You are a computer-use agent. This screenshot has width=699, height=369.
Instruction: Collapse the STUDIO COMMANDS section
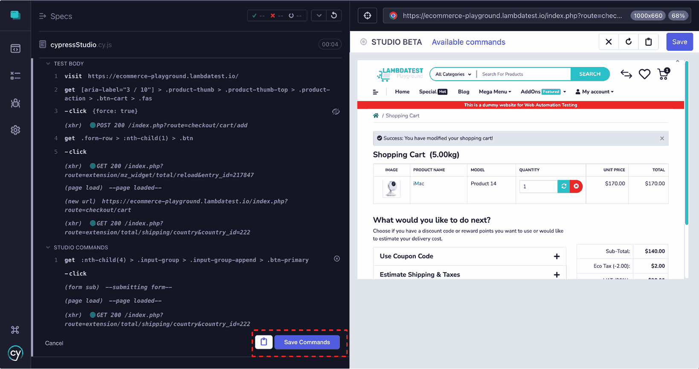click(48, 247)
